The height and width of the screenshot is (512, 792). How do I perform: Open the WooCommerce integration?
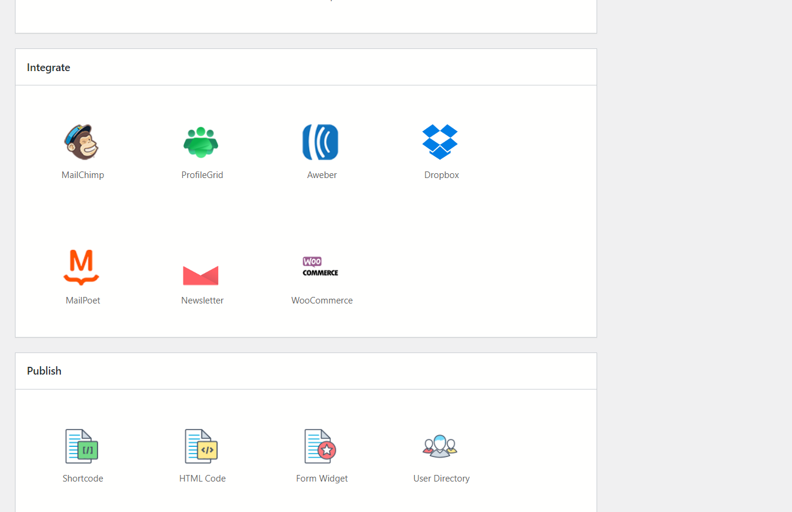click(x=321, y=268)
